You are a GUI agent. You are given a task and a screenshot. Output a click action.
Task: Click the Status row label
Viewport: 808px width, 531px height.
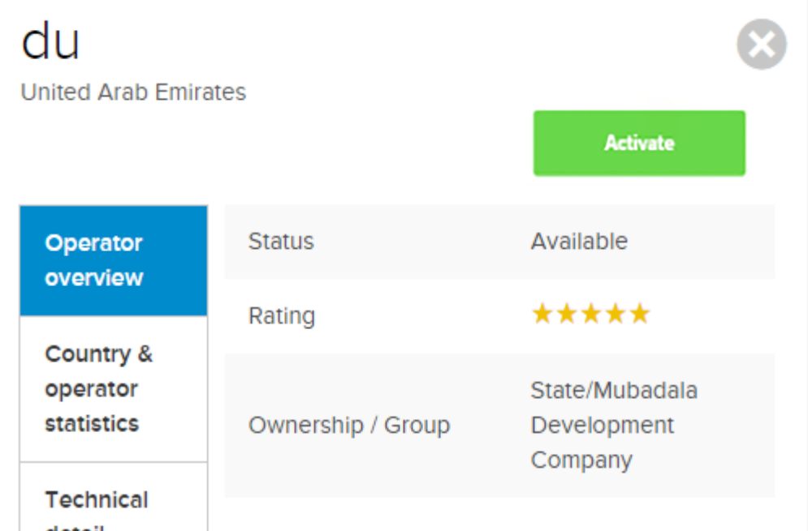point(281,242)
